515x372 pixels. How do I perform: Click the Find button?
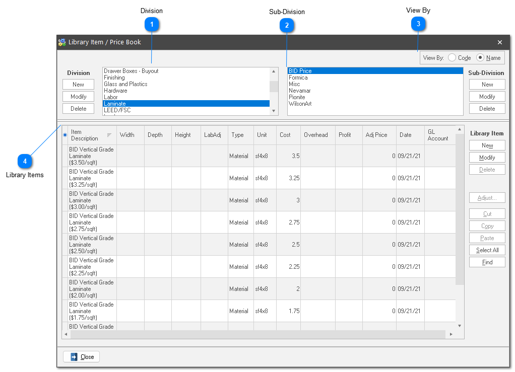click(487, 262)
